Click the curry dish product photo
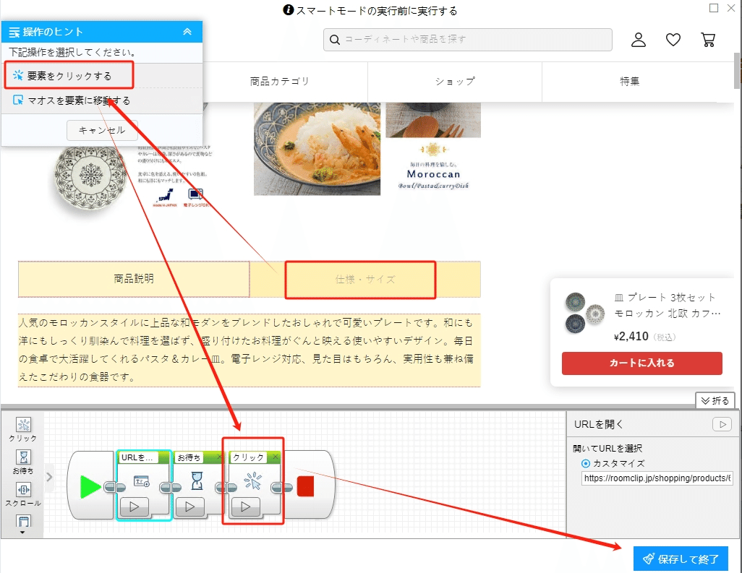 tap(317, 149)
